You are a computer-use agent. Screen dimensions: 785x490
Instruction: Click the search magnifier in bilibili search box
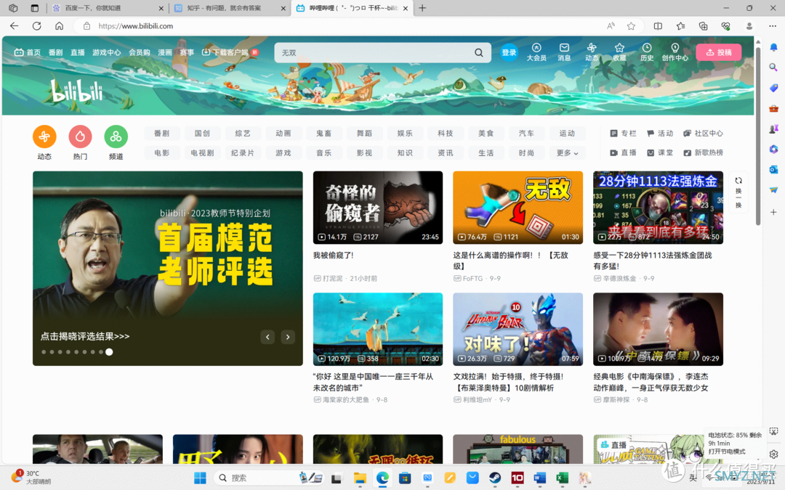pyautogui.click(x=478, y=52)
